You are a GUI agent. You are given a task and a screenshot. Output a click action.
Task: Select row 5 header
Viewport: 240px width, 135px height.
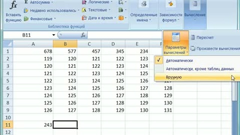tap(8, 81)
